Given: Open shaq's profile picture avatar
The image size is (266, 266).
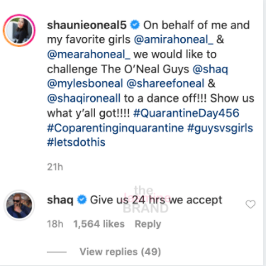Looking at the screenshot, I should 19,206.
